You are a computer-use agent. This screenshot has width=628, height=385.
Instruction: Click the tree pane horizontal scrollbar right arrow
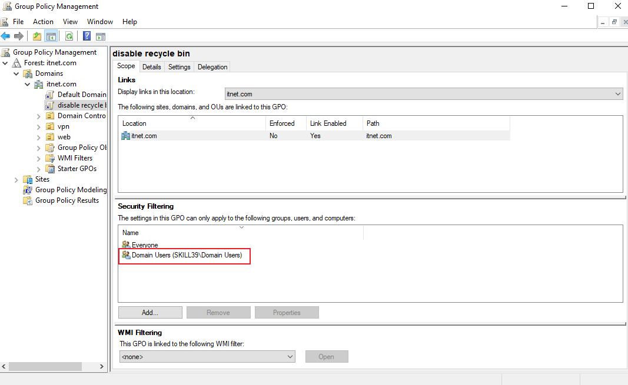click(102, 366)
